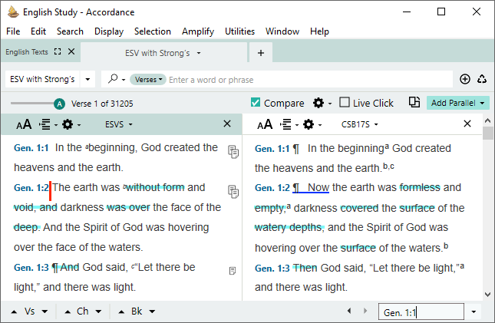Open the gear settings in CSB17S pane
This screenshot has width=495, height=323.
pos(309,124)
